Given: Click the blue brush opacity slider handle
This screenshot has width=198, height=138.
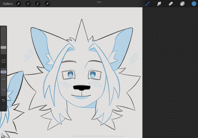Looking at the screenshot, I should coord(3,72).
